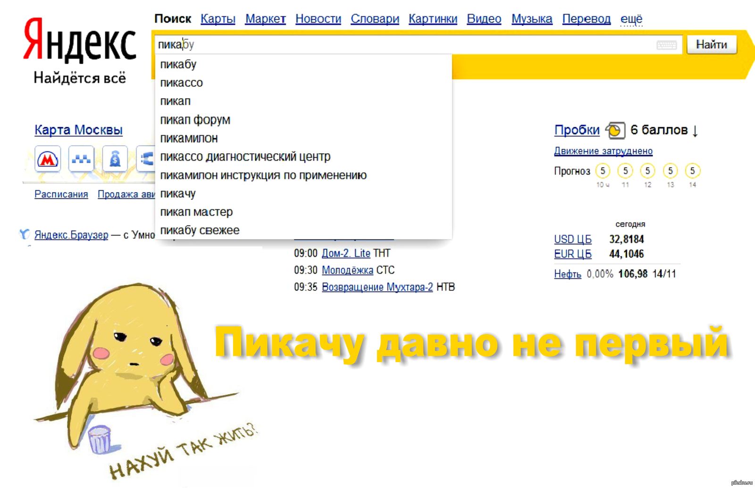755x488 pixels.
Task: Open the Пробки link
Action: pyautogui.click(x=577, y=130)
